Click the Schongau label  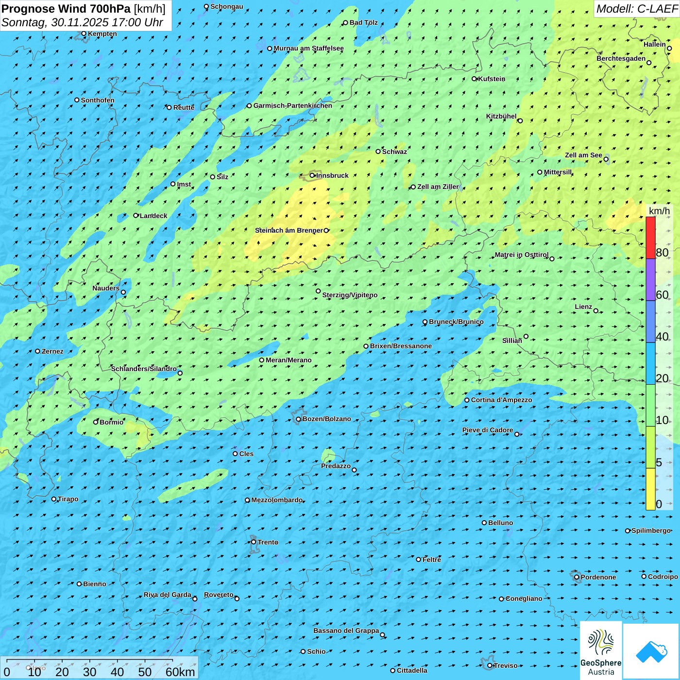[x=226, y=6]
